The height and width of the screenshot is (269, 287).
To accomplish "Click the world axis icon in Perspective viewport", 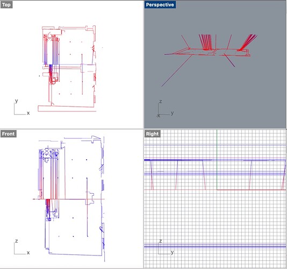I will click(165, 109).
